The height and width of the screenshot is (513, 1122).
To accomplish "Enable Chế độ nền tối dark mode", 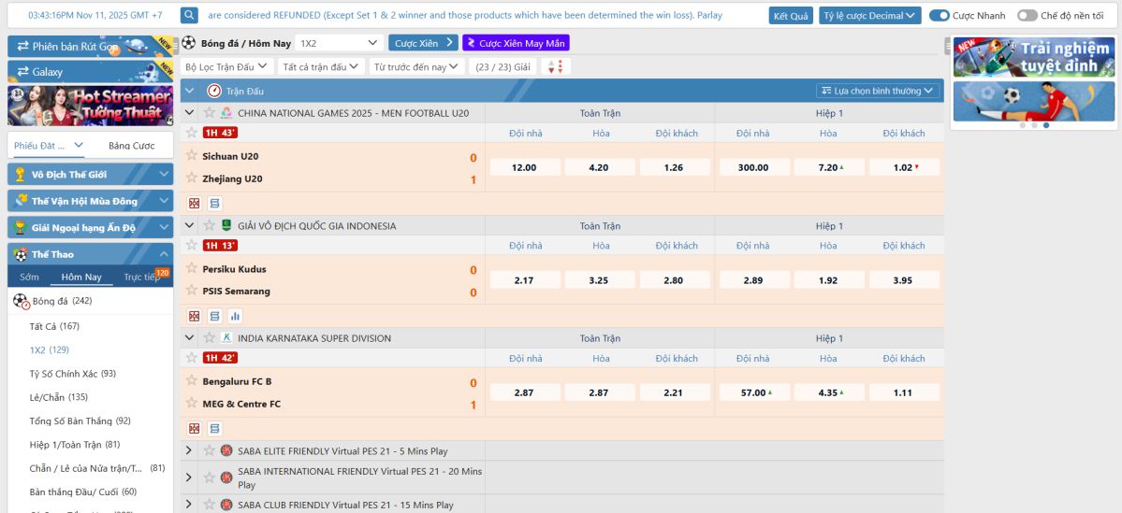I will click(1027, 16).
